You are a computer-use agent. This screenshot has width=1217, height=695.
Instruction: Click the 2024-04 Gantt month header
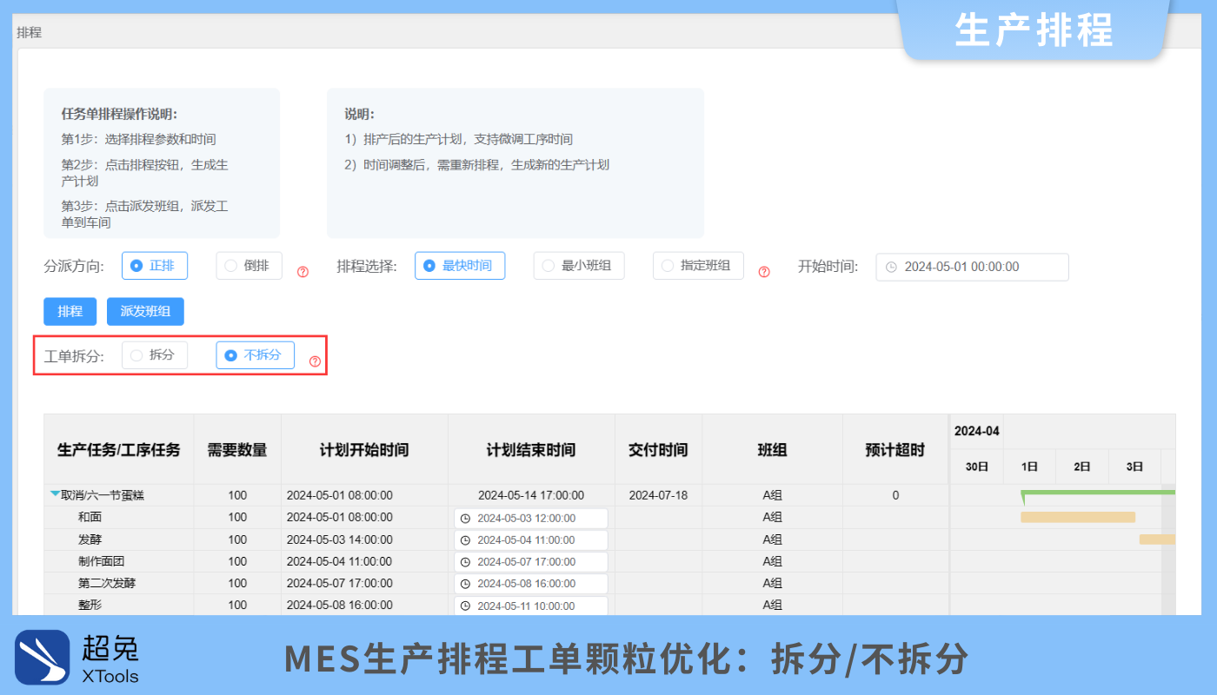[977, 431]
